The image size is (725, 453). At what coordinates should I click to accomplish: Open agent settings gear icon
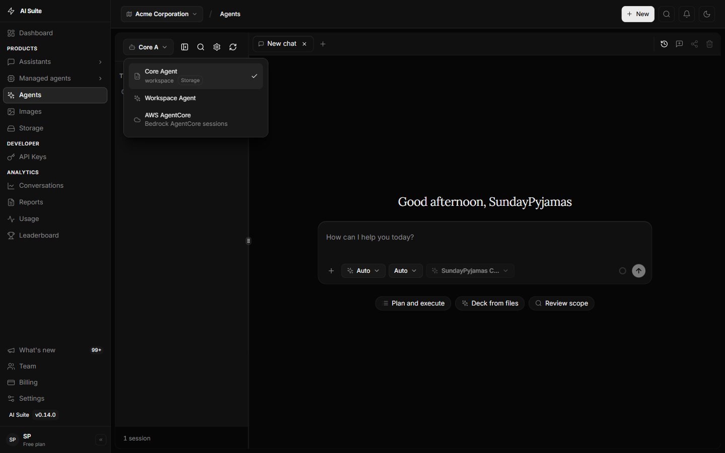217,47
